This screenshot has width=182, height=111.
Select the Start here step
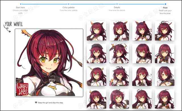point(20,7)
